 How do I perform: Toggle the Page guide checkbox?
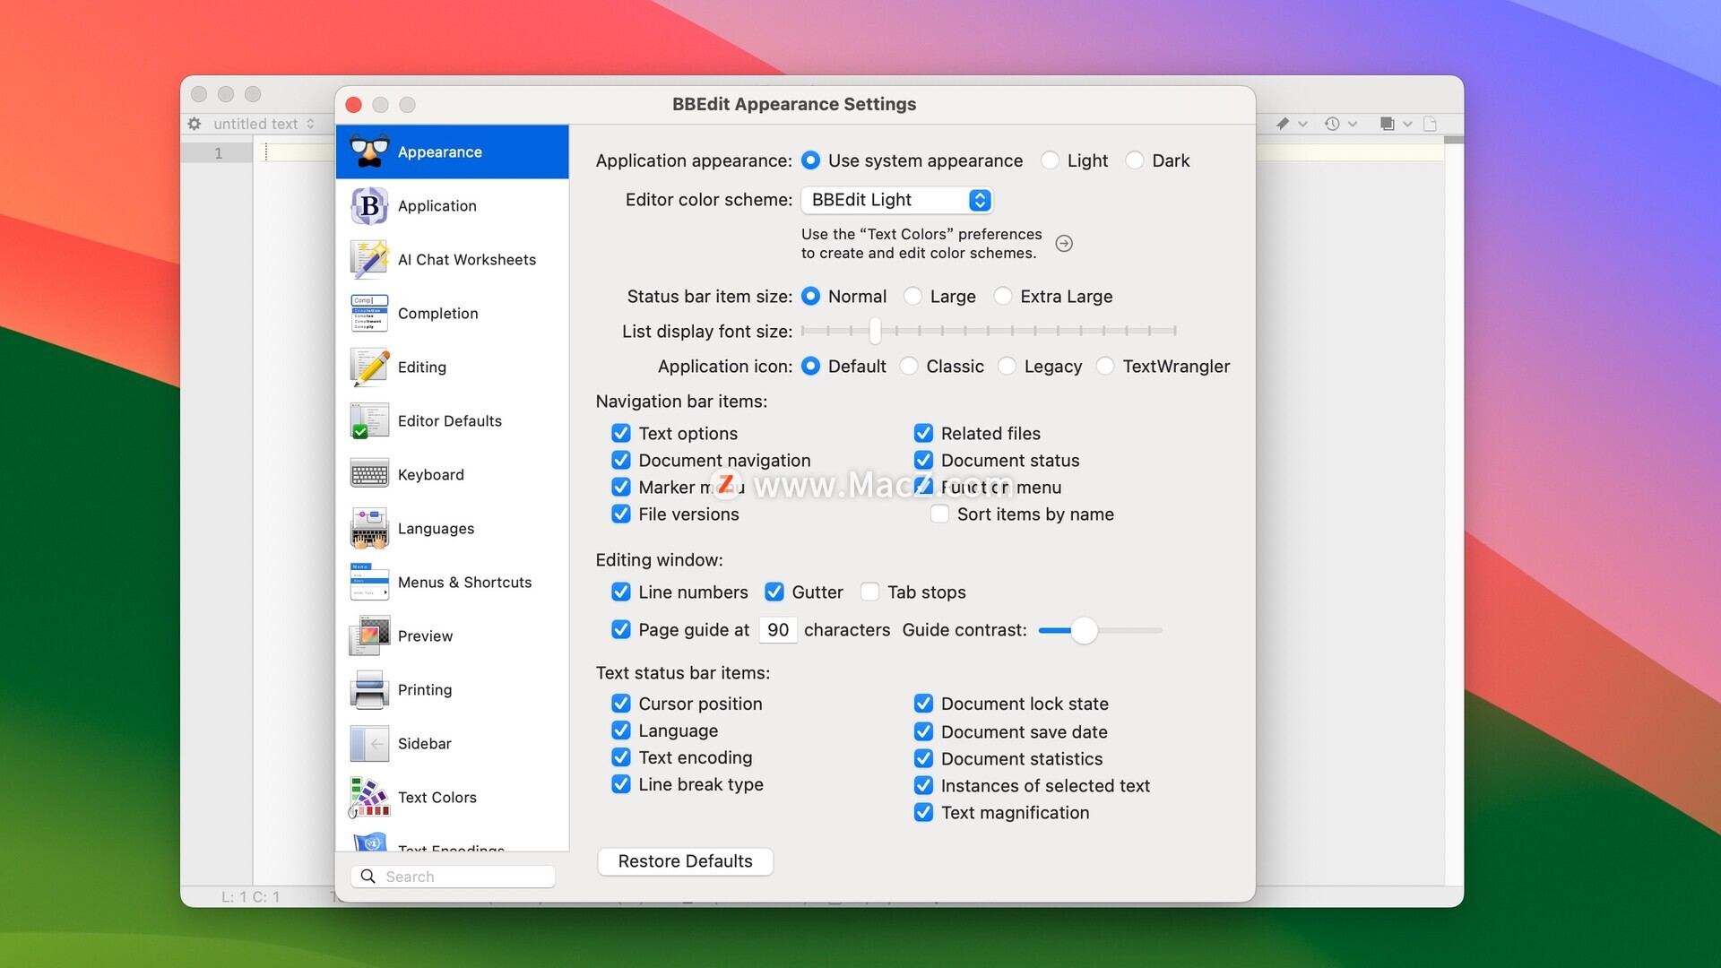tap(621, 629)
